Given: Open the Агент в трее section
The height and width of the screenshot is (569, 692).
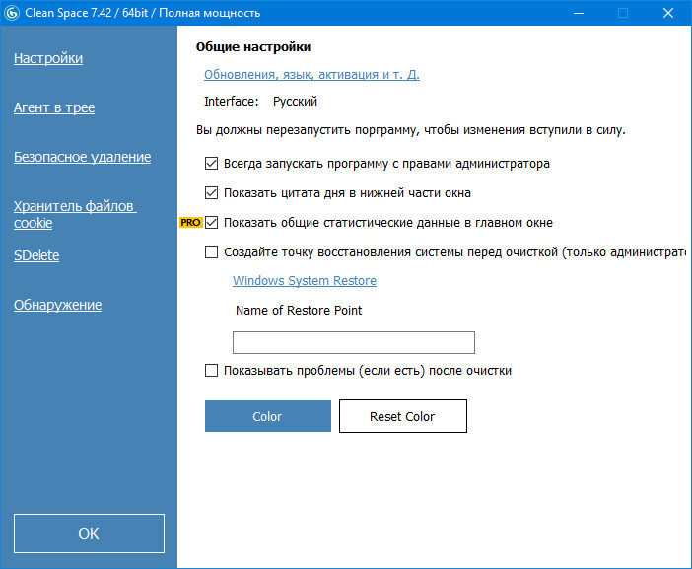Looking at the screenshot, I should (x=54, y=107).
